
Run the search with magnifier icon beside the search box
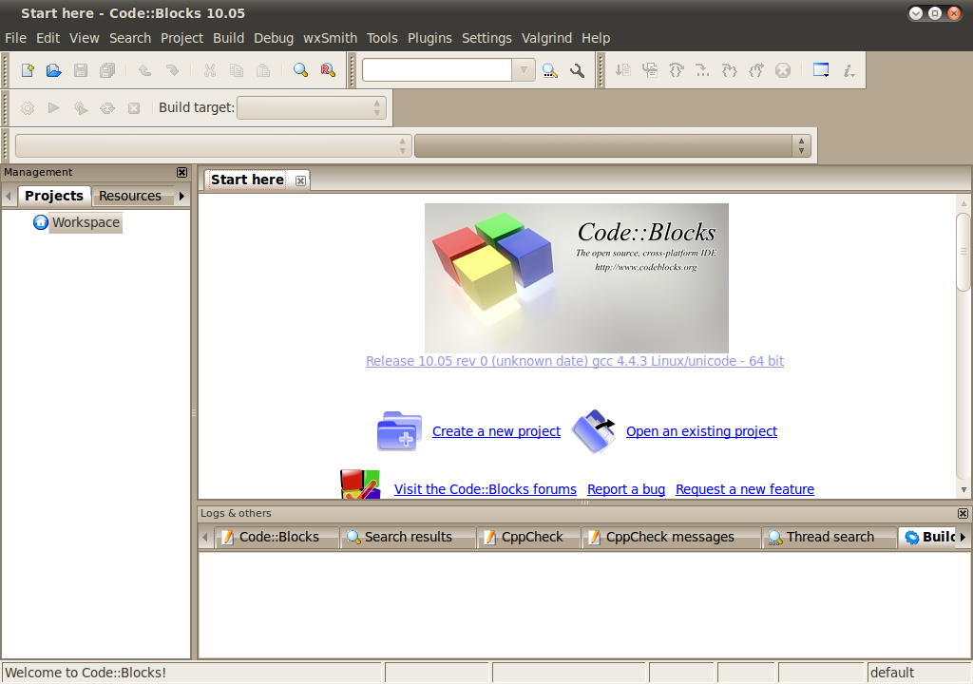(x=550, y=70)
